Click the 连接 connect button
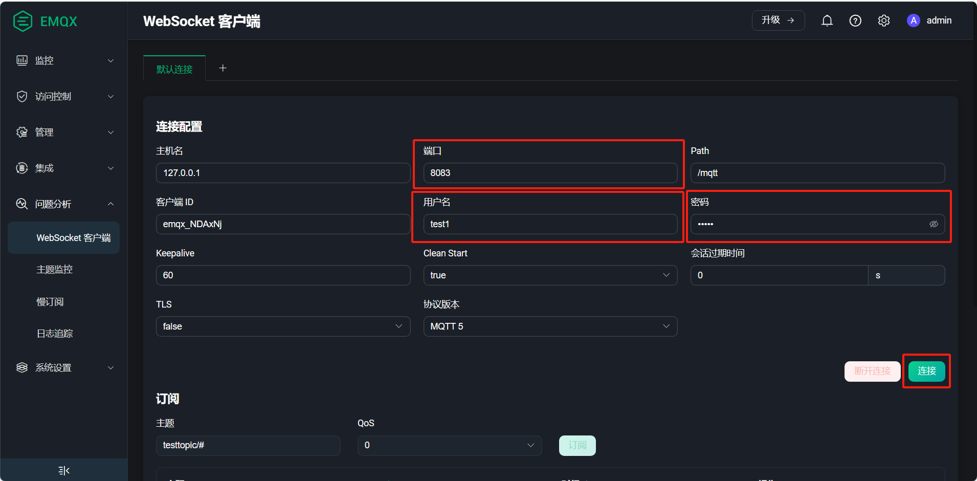977x481 pixels. point(926,371)
